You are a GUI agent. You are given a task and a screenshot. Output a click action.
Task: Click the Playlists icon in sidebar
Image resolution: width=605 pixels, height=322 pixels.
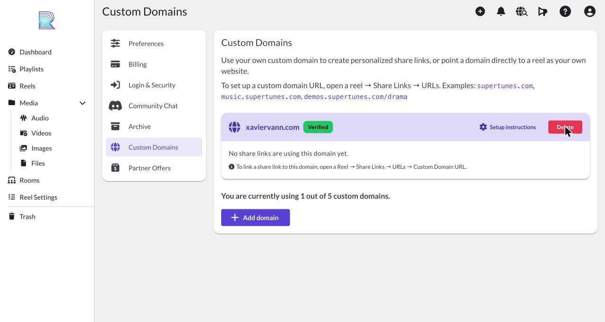coord(12,69)
